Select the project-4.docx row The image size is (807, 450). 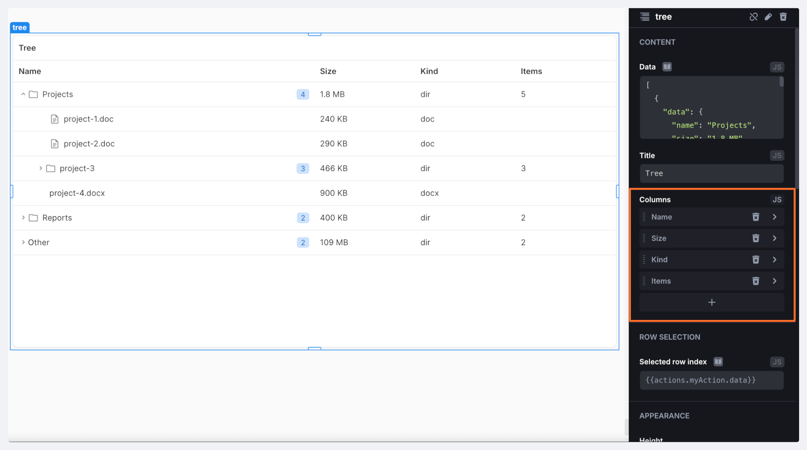point(77,193)
